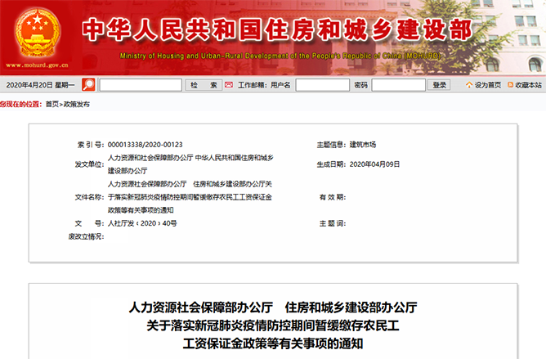This screenshot has width=546, height=359.
Task: Click the 收藏本站 link
Action: click(x=528, y=85)
